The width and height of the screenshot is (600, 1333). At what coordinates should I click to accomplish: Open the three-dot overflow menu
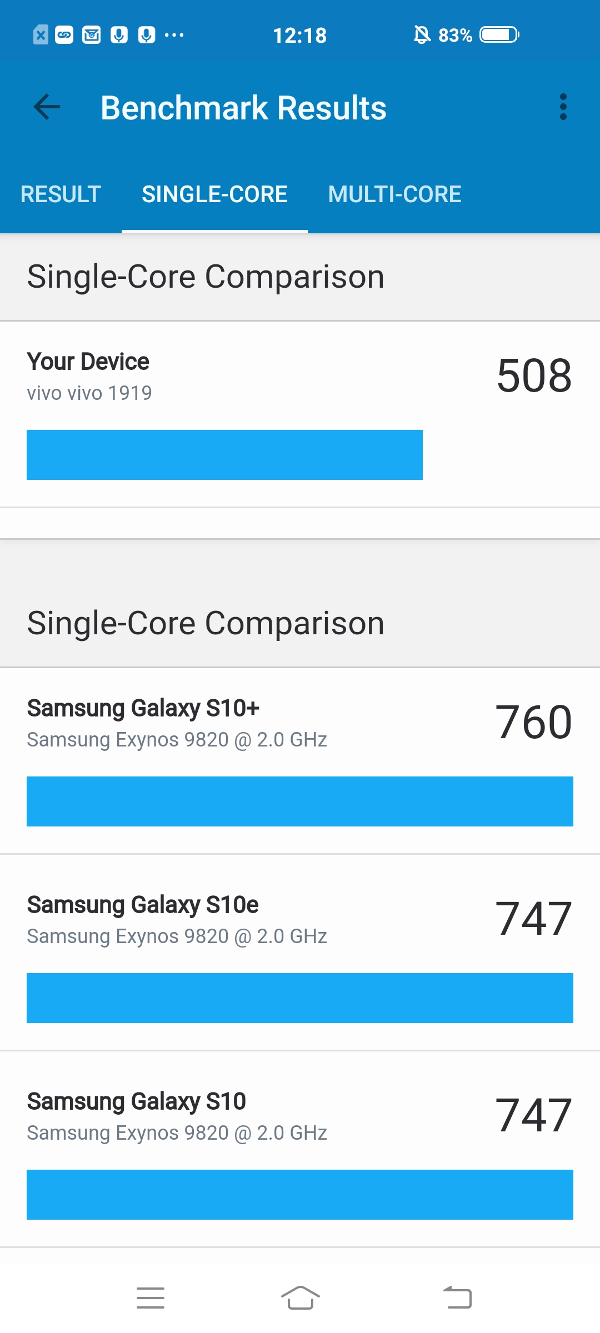click(563, 107)
